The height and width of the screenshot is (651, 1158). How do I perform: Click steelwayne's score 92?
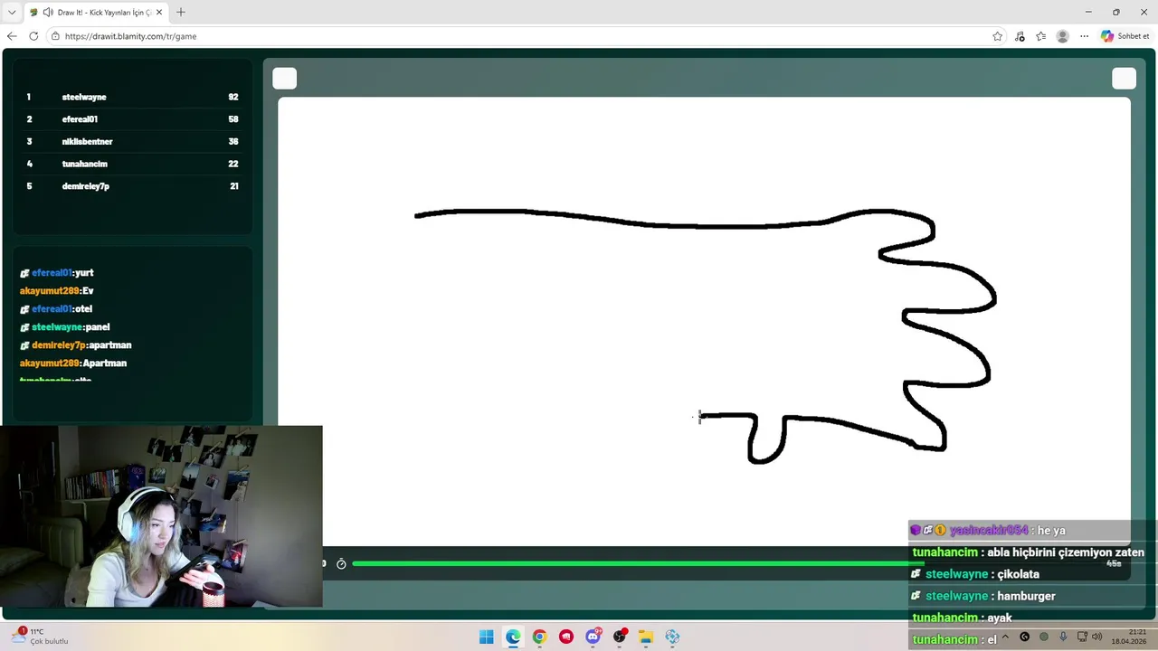pyautogui.click(x=233, y=97)
